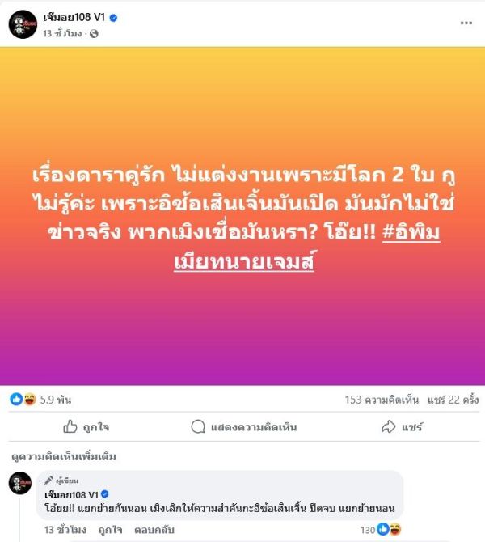Click the เจ๊มอย108 V1 page profile picture
485x542 pixels.
pyautogui.click(x=23, y=24)
